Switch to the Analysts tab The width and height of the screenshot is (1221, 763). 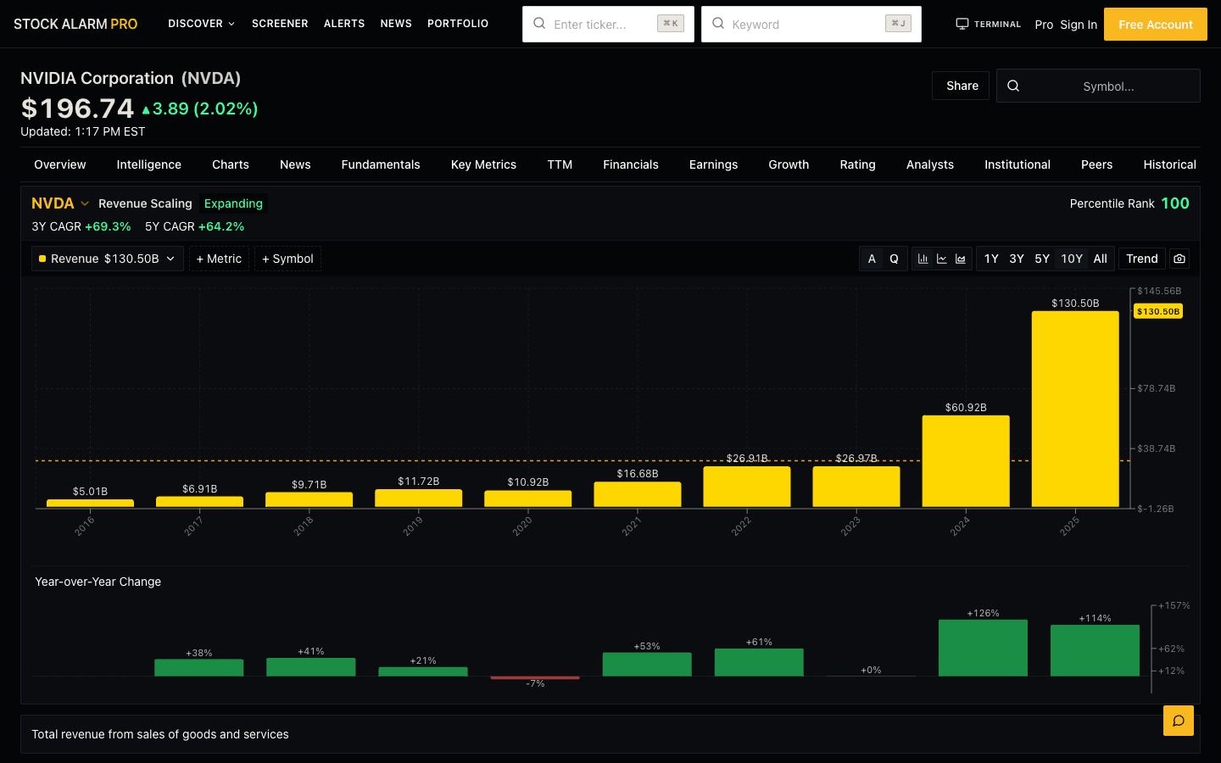pyautogui.click(x=930, y=164)
